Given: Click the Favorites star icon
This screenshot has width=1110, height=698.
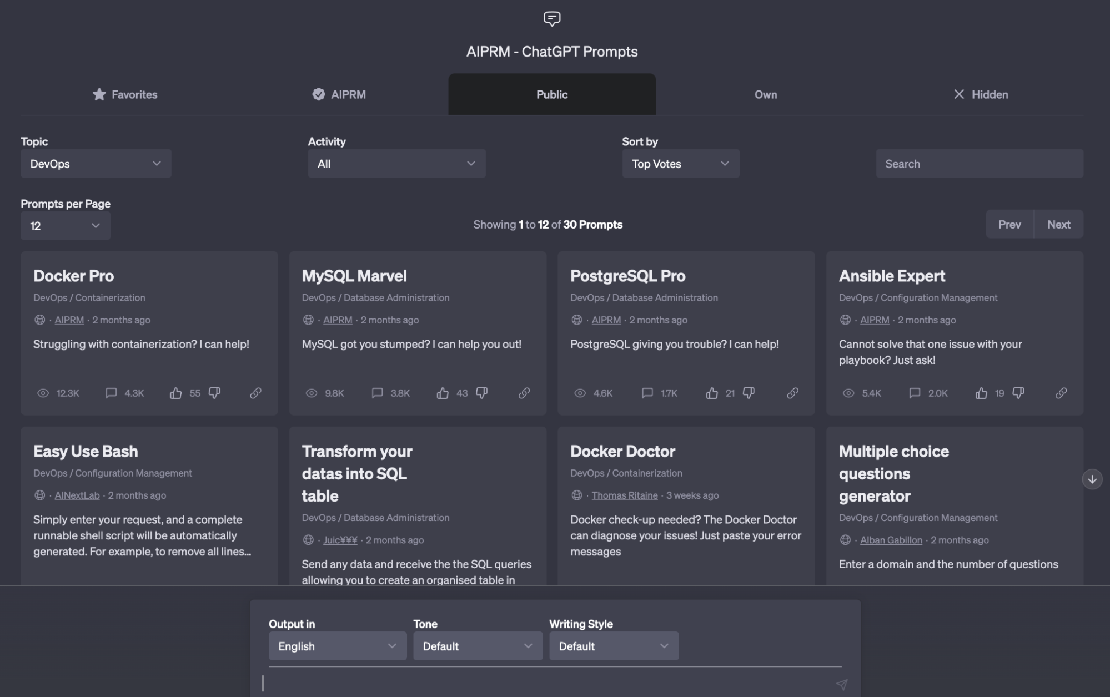Looking at the screenshot, I should pyautogui.click(x=99, y=93).
